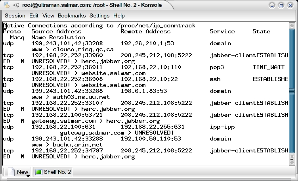Open the Settings menu
The width and height of the screenshot is (298, 181).
(x=99, y=16)
